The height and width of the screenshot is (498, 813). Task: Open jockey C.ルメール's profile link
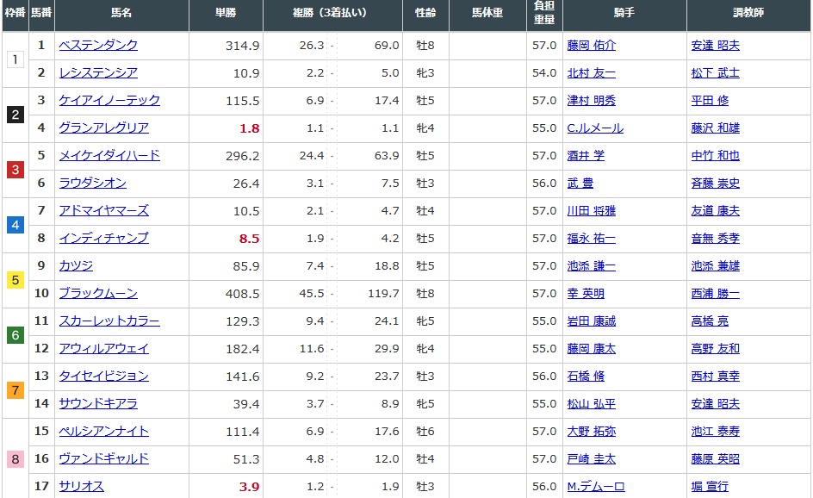click(594, 128)
